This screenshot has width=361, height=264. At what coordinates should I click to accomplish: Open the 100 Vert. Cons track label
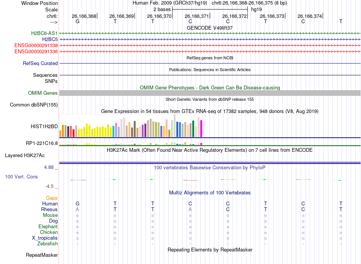tap(21, 177)
